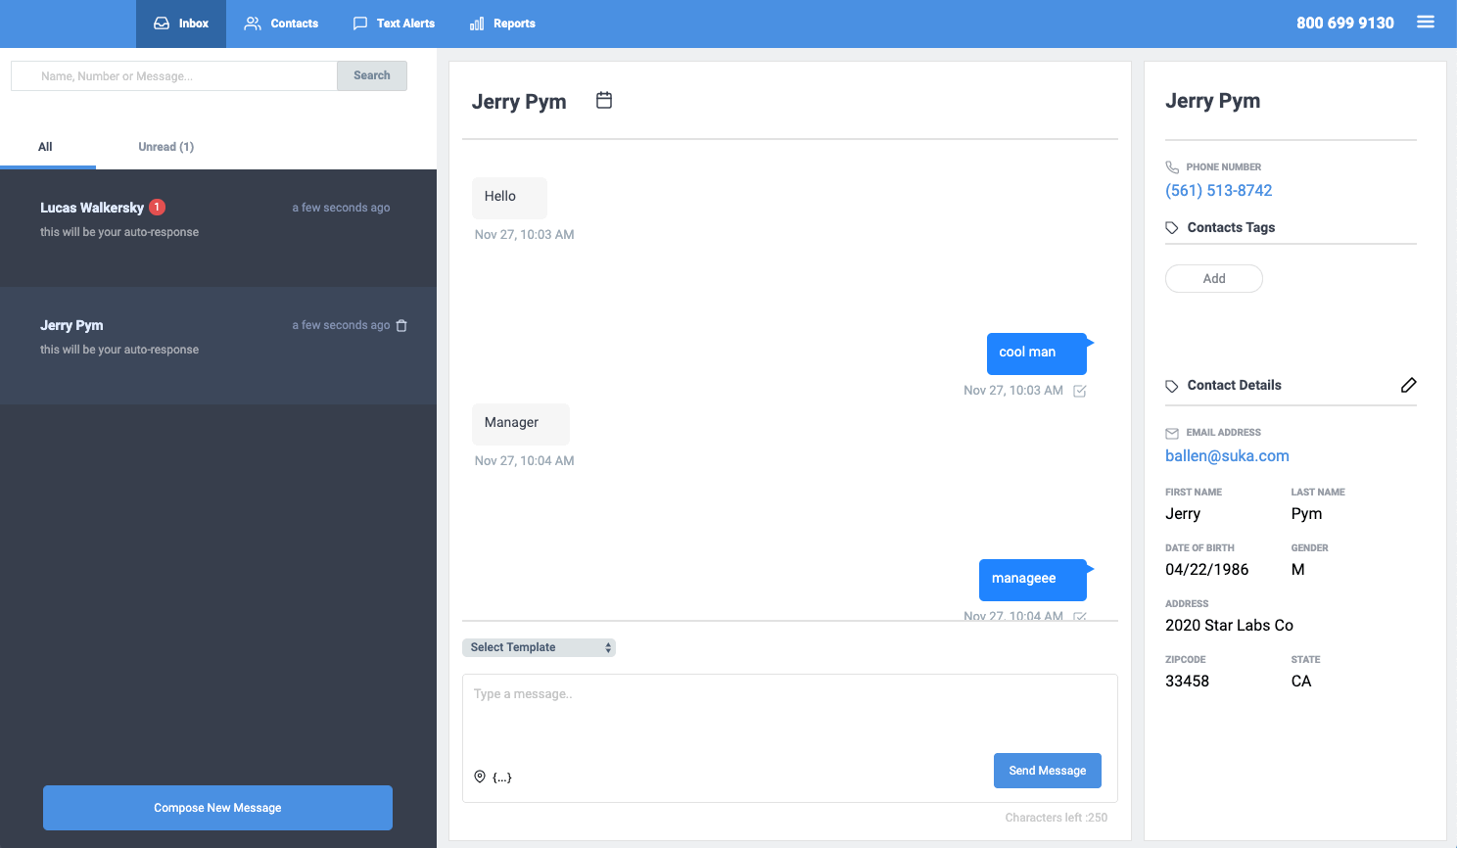Click the gender value M

click(1298, 570)
